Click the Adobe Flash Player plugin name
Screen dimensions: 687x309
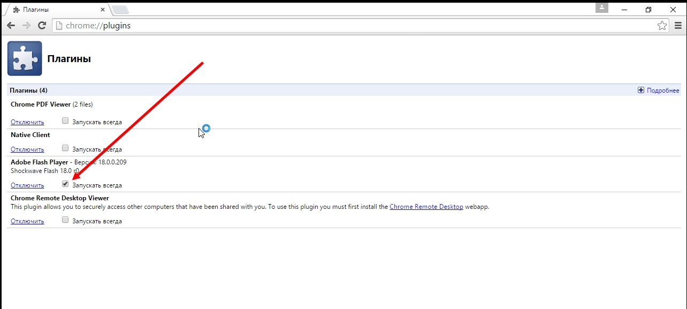click(40, 162)
